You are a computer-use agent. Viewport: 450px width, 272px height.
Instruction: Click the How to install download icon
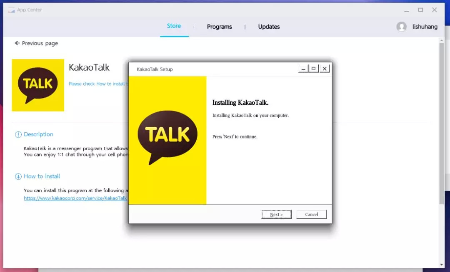(18, 176)
